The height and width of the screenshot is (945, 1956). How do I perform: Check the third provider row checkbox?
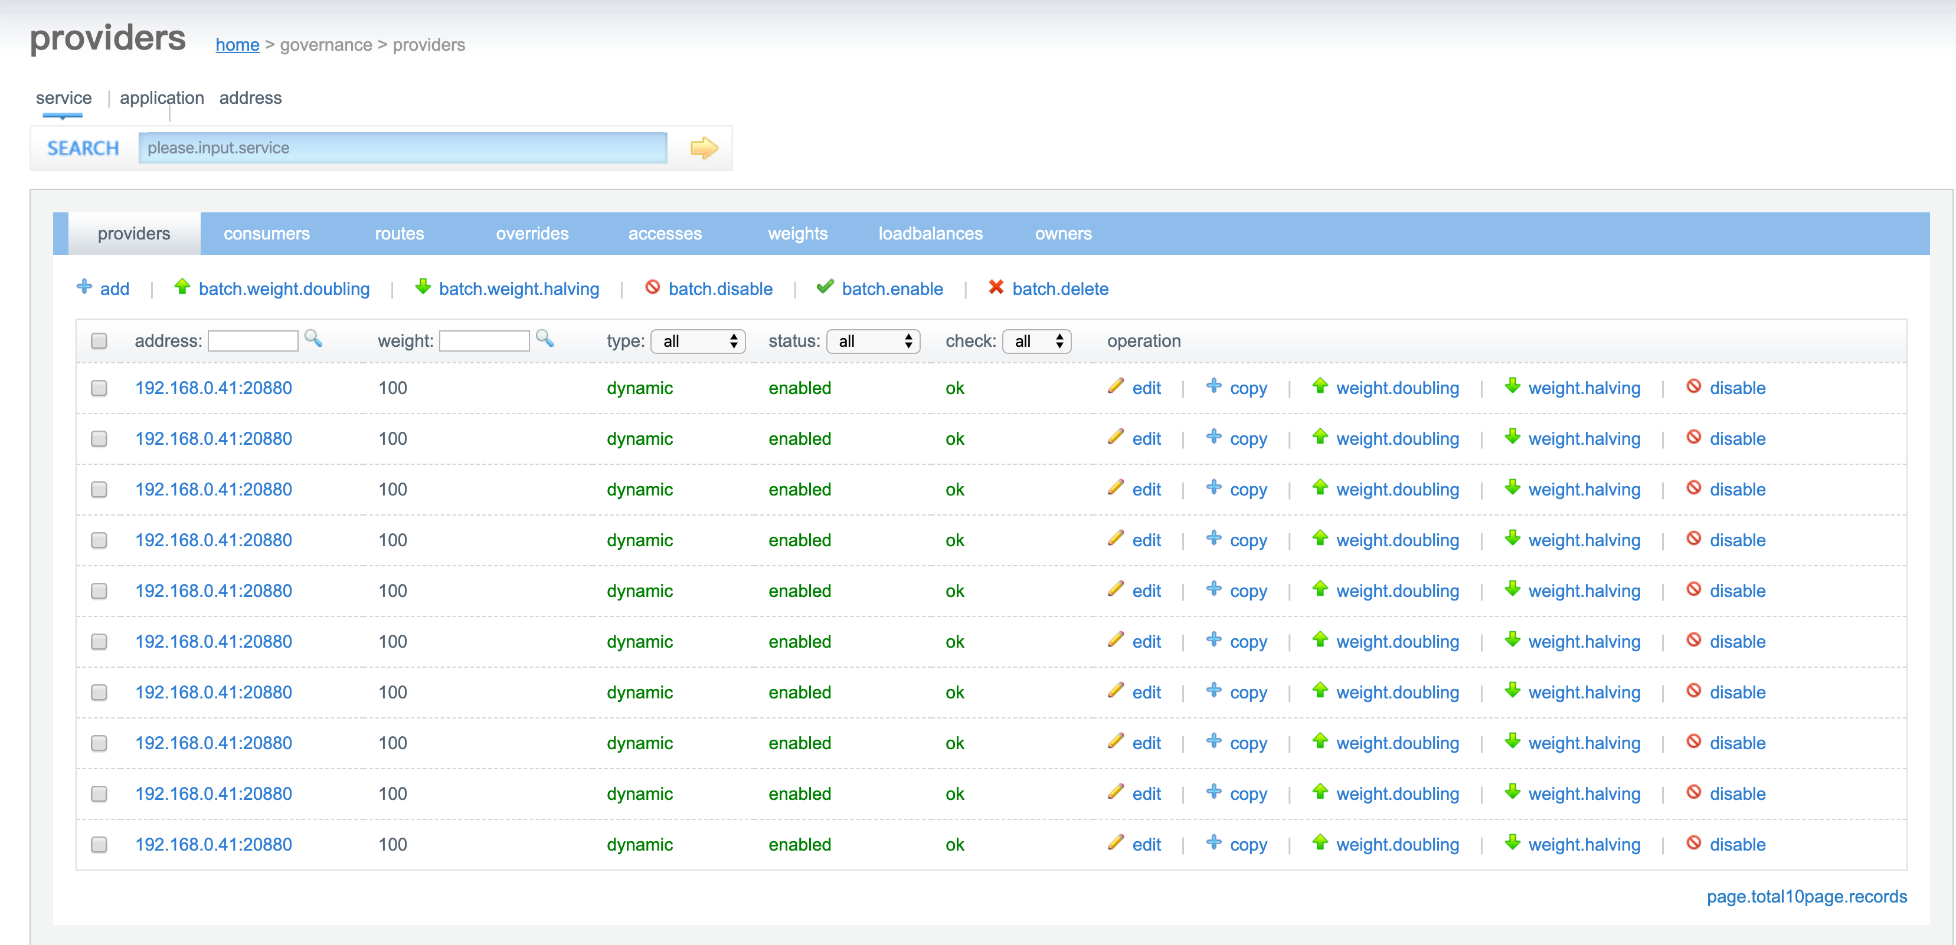pyautogui.click(x=99, y=490)
